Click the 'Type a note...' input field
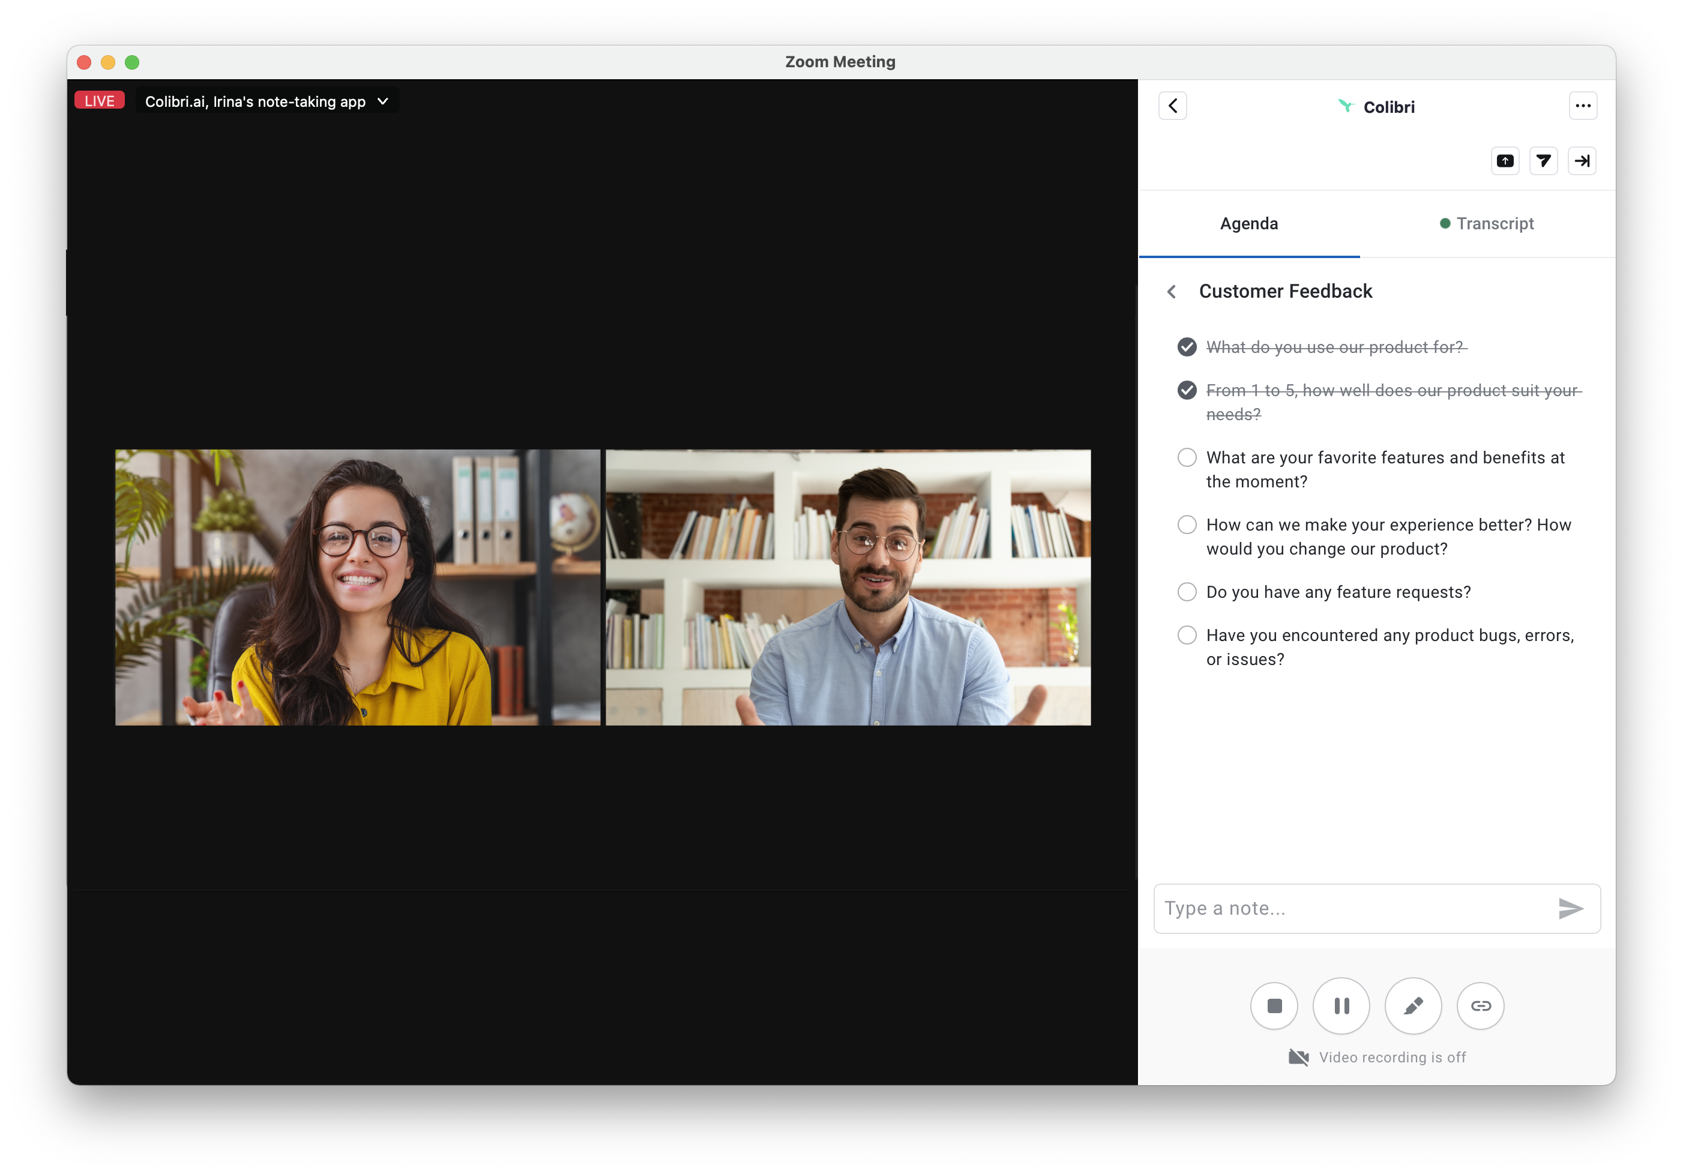Viewport: 1683px width, 1174px height. pyautogui.click(x=1376, y=909)
